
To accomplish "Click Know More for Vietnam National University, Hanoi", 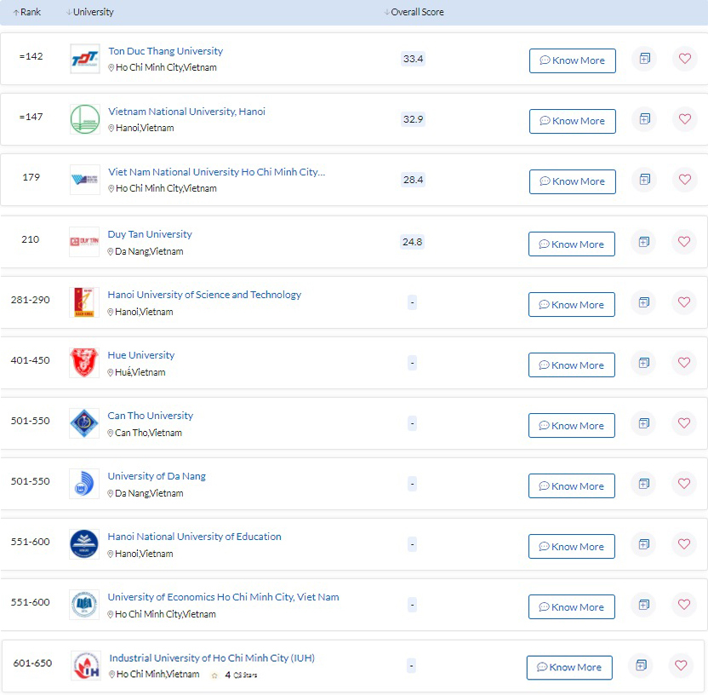I will pos(572,121).
